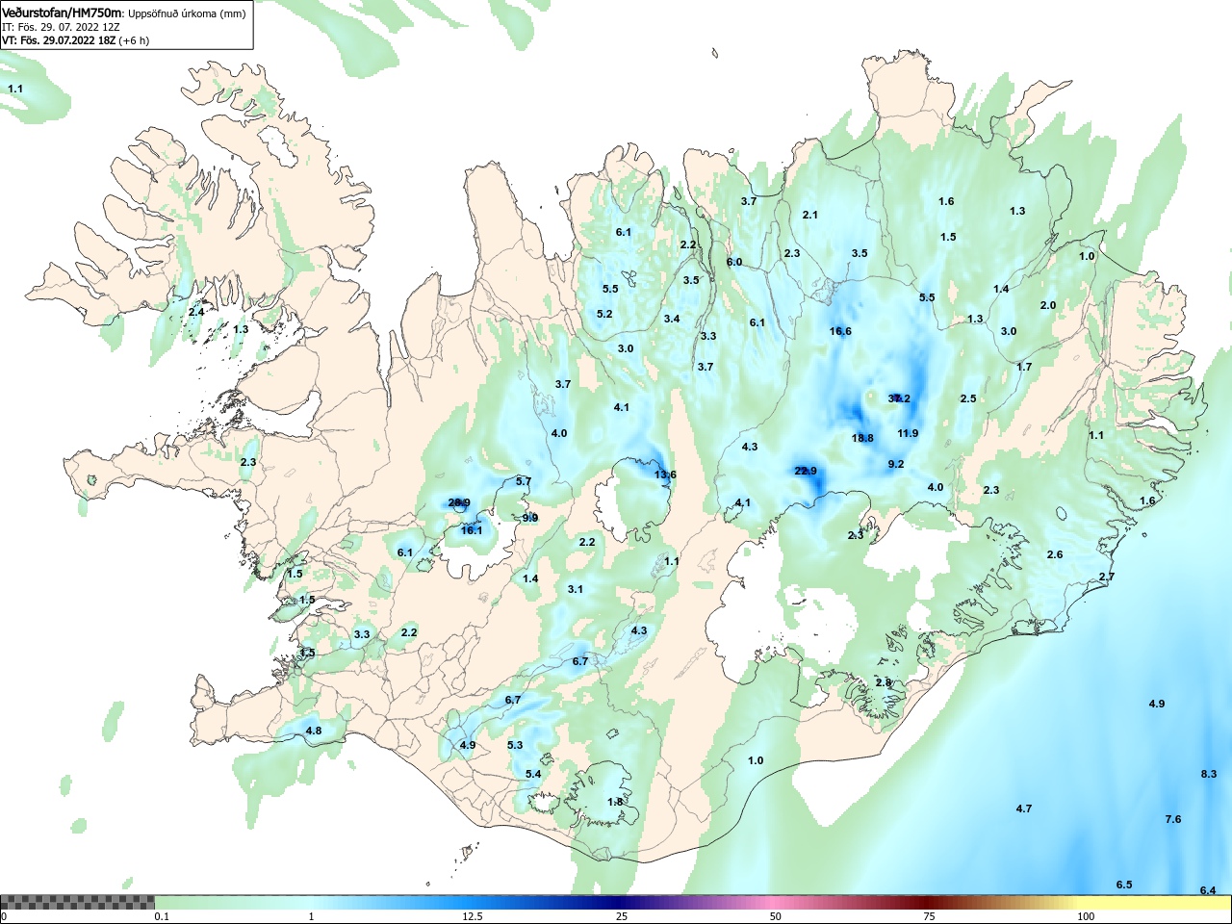1232x924 pixels.
Task: Select the 5.2 precipitation value
Action: (604, 314)
